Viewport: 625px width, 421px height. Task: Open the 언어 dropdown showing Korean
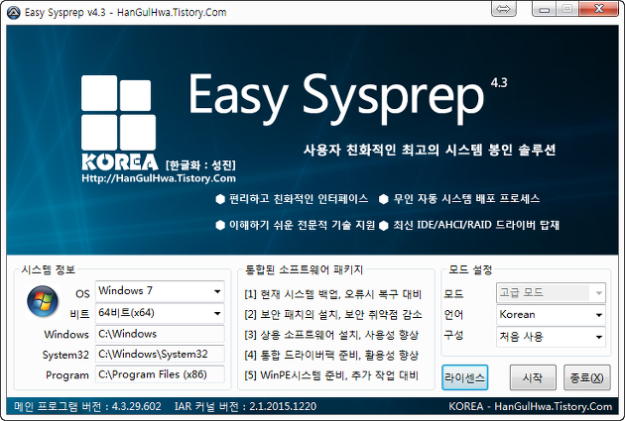tap(551, 315)
